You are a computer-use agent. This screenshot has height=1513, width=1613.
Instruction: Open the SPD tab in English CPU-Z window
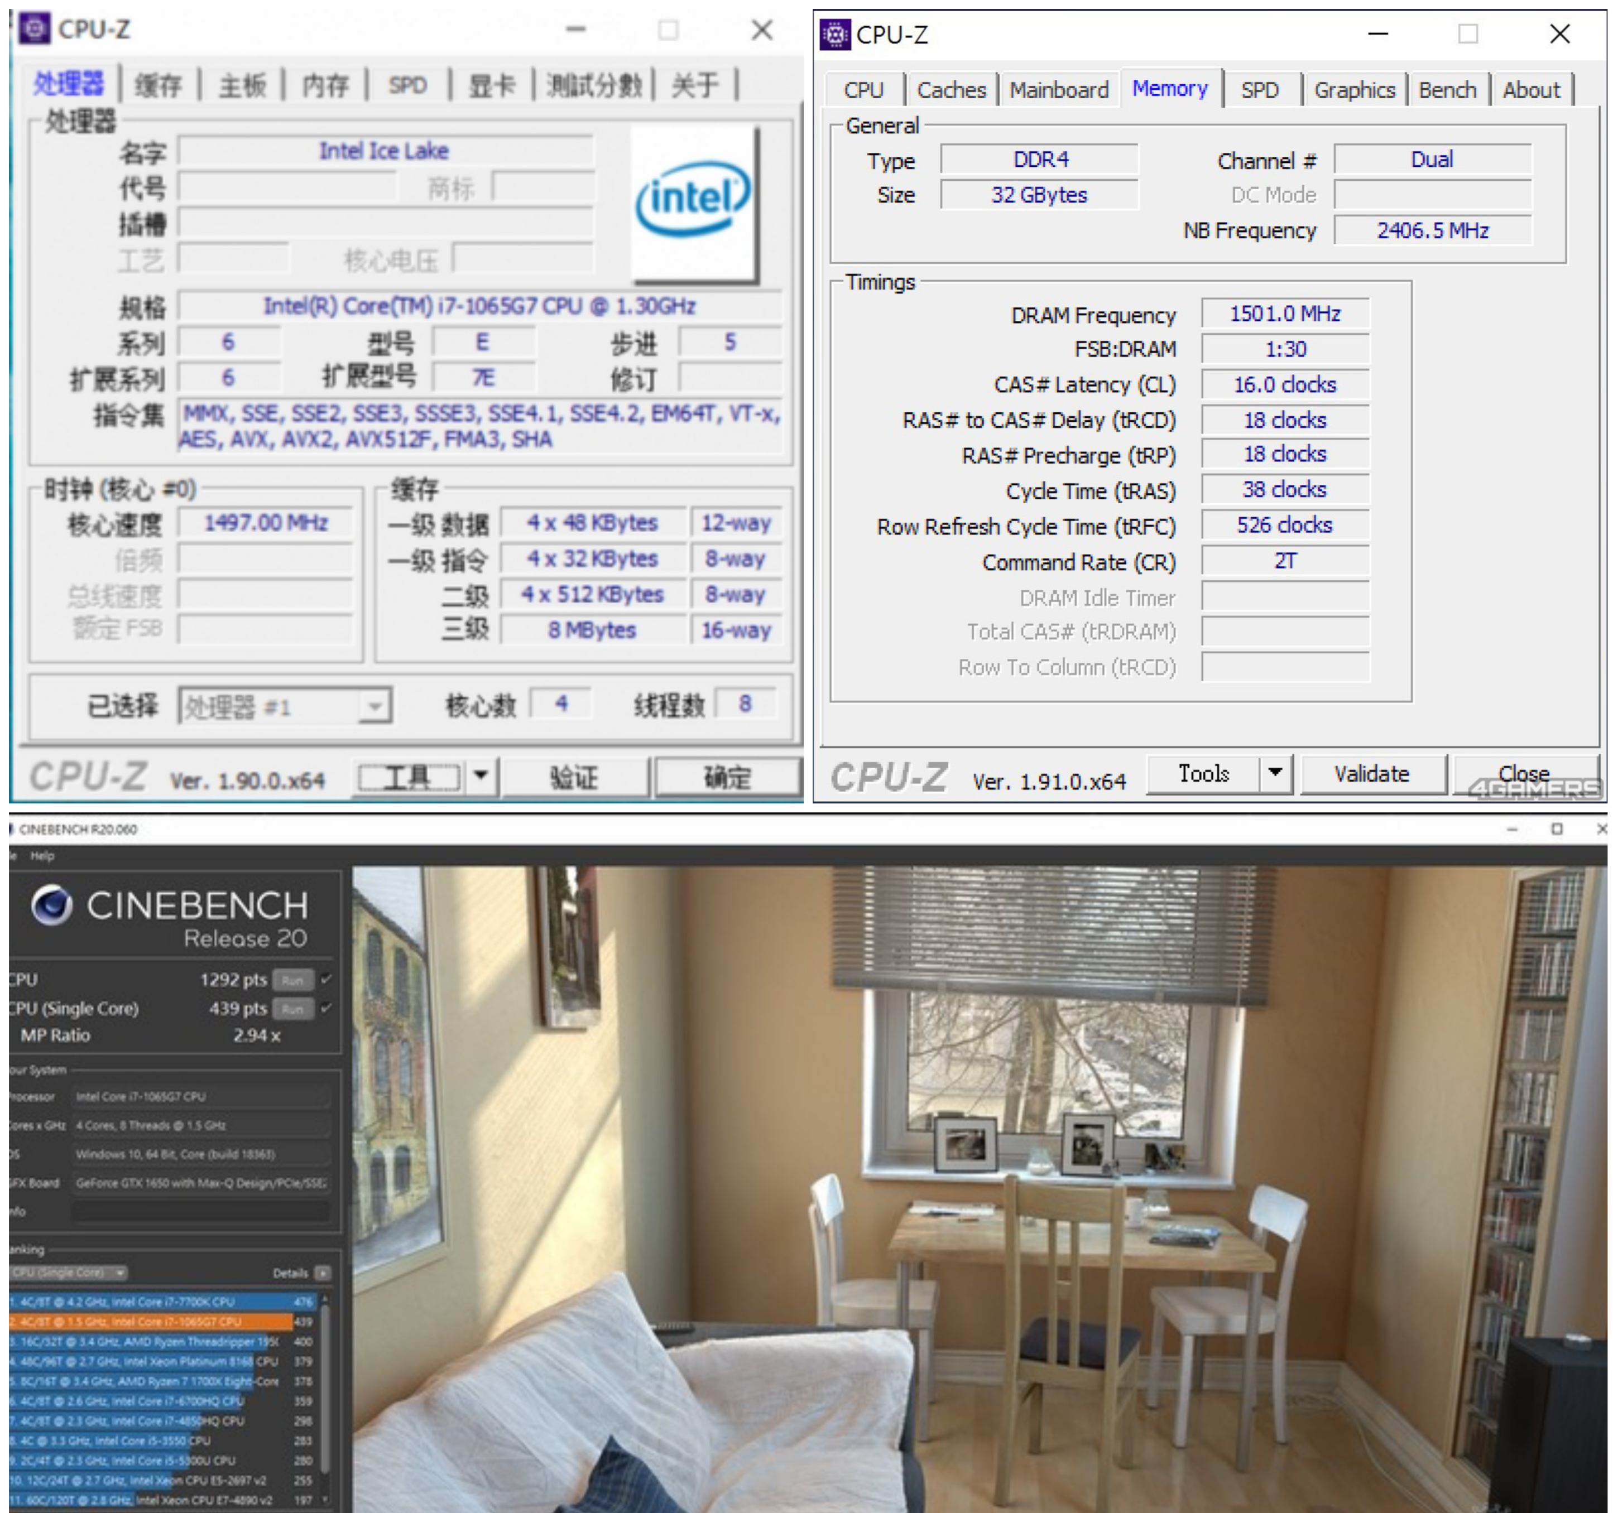(x=1260, y=89)
